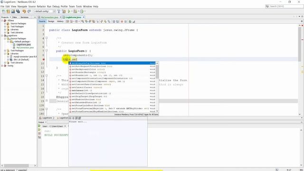The height and width of the screenshot is (171, 304).
Task: Click the Stop icon in Output panel
Action: [39, 133]
